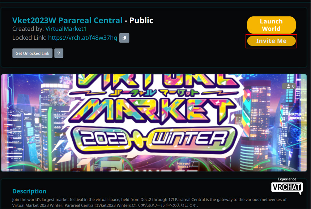Viewport: 311px width, 209px height.
Task: Open the VirtualMarket1 creator profile link
Action: (66, 29)
